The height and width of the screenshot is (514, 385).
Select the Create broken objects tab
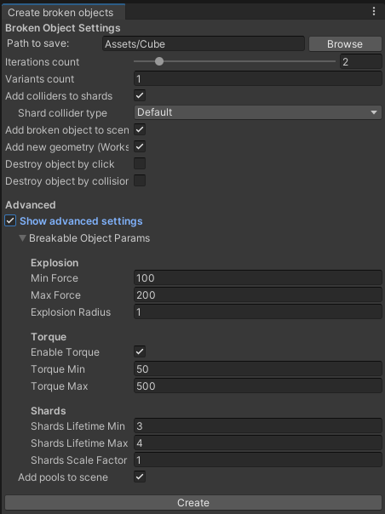click(x=60, y=13)
